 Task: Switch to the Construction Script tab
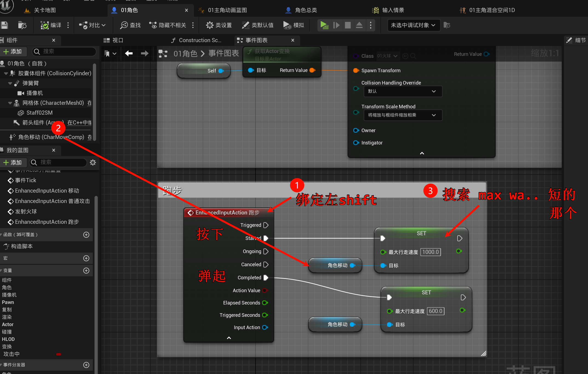tap(197, 40)
